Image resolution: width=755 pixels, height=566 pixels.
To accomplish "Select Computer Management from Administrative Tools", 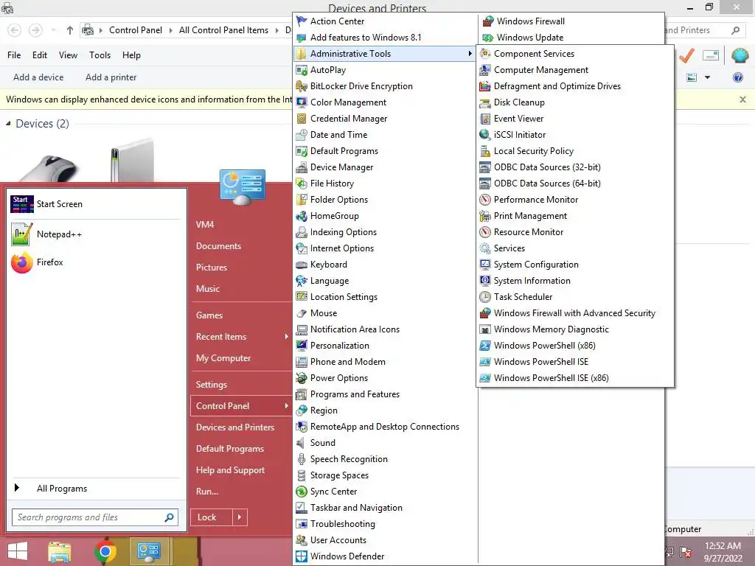I will (x=540, y=70).
